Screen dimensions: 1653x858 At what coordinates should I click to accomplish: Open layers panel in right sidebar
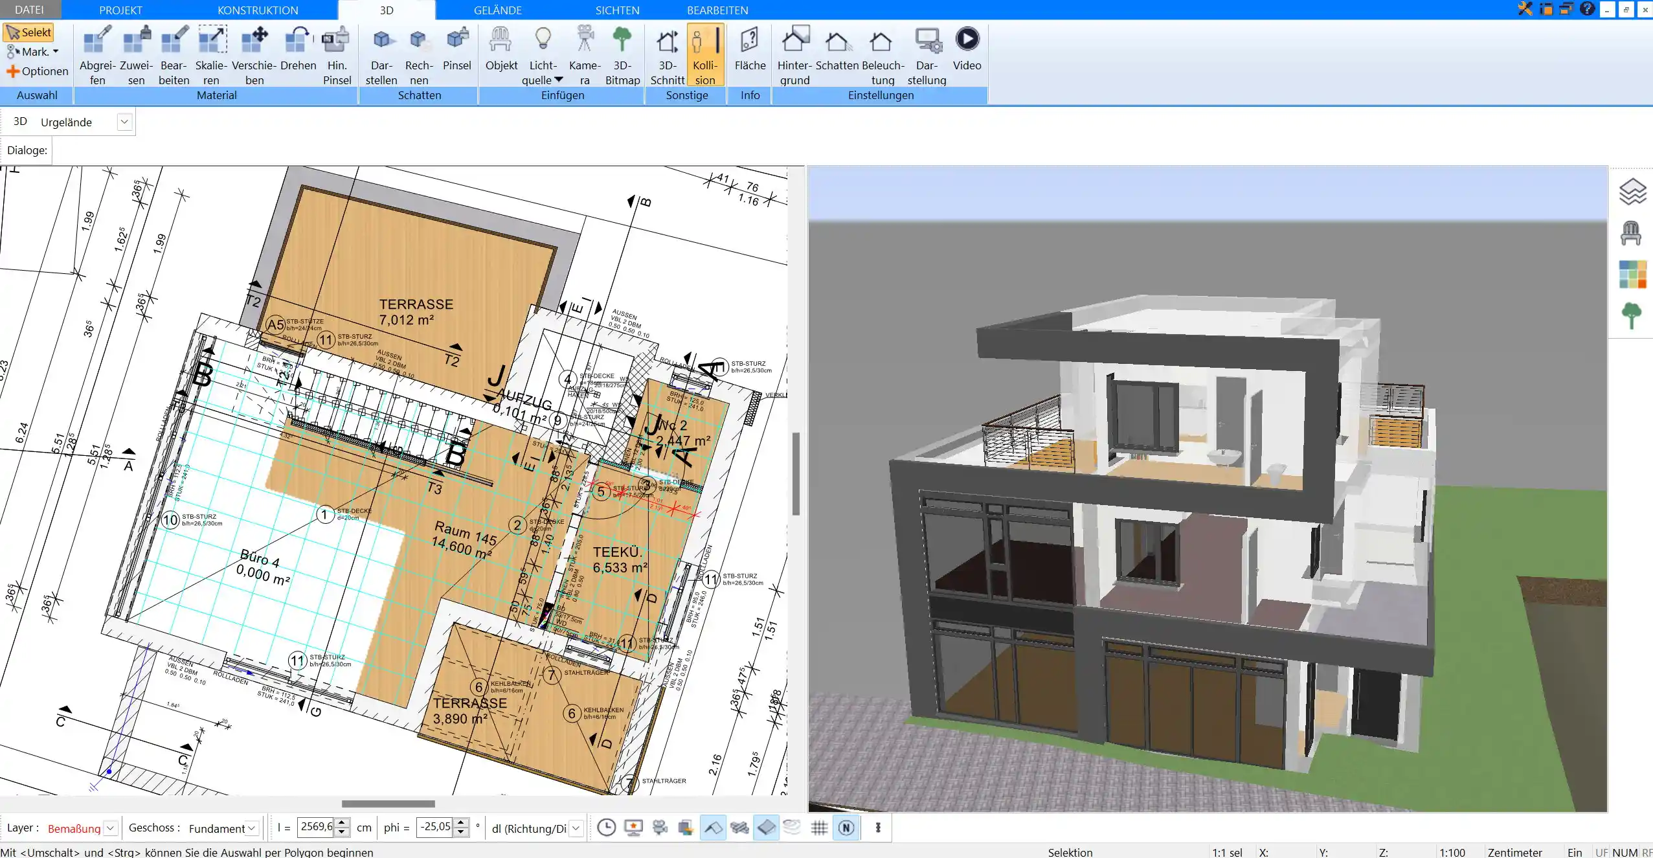(1632, 192)
